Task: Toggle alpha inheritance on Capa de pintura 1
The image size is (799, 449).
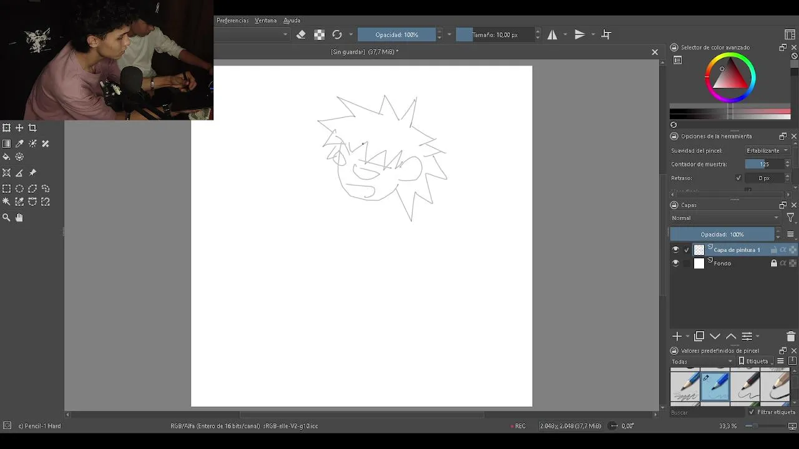Action: click(x=783, y=249)
